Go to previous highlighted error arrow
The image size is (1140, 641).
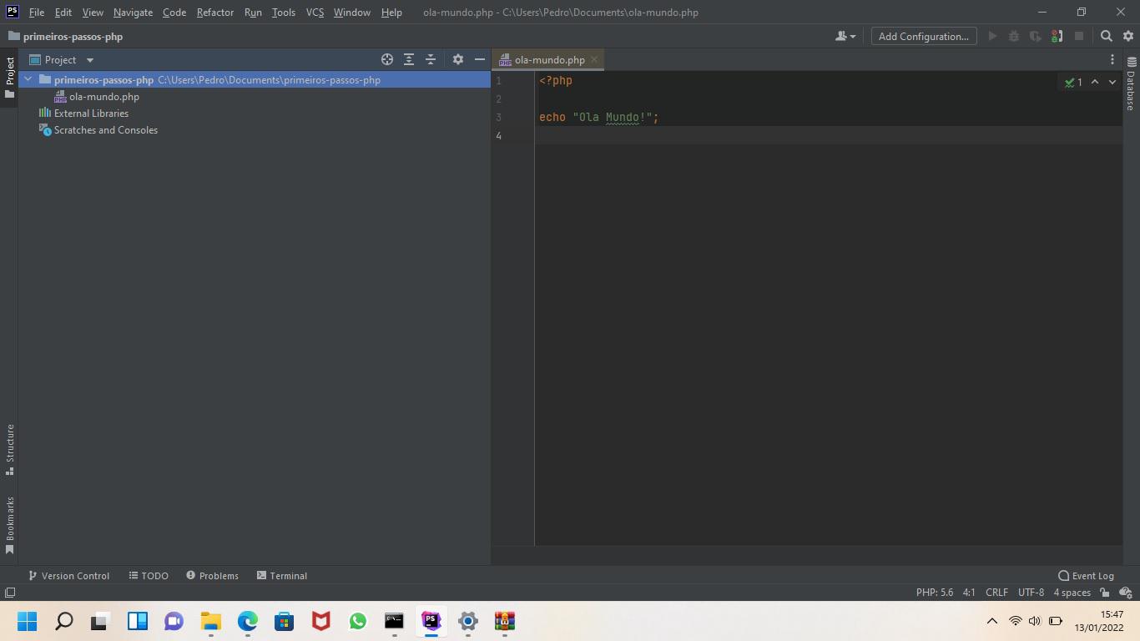[1095, 82]
